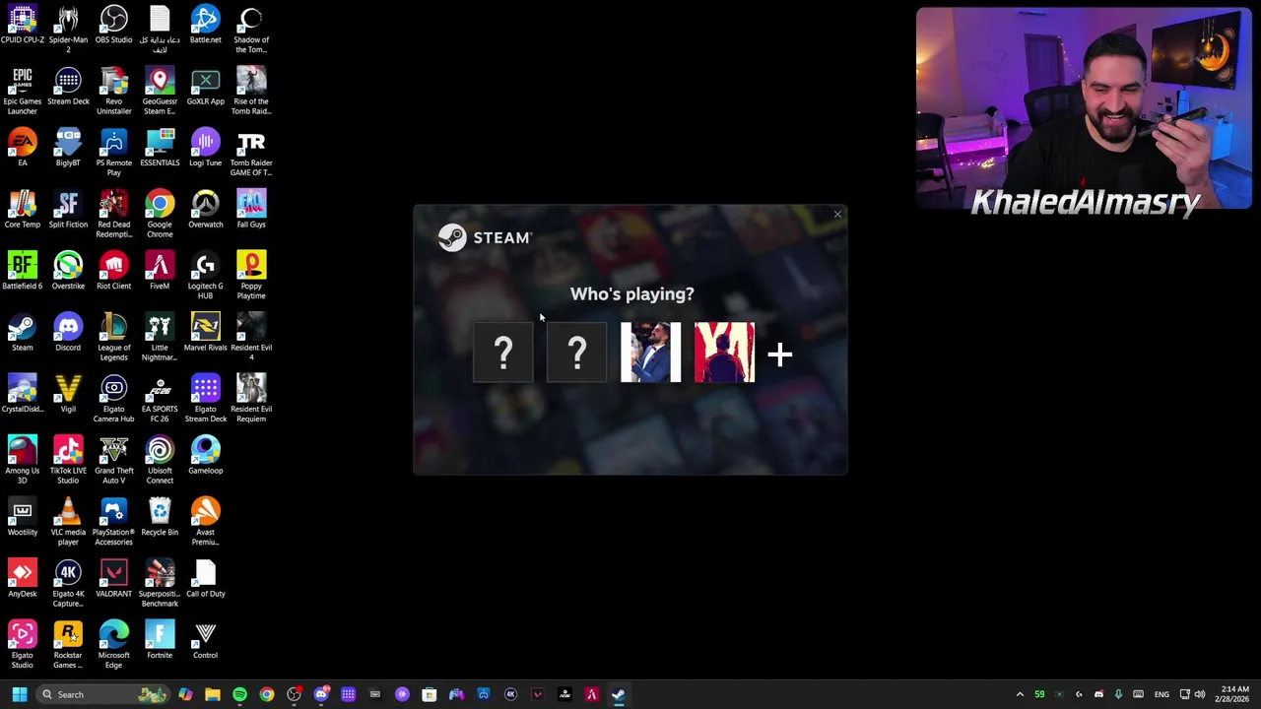Launch Core Temp from desktop

coord(23,210)
